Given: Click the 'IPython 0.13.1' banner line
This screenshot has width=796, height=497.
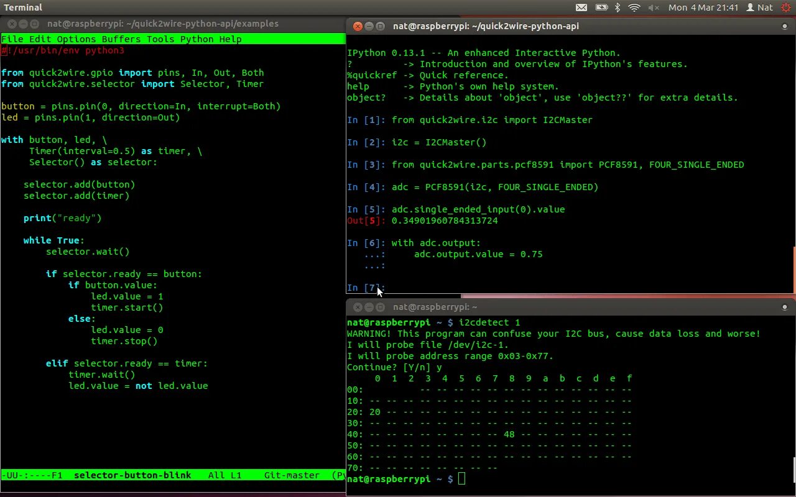Looking at the screenshot, I should coord(484,53).
